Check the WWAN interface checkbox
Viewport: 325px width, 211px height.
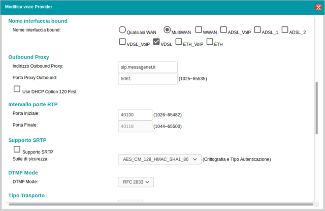(199, 29)
